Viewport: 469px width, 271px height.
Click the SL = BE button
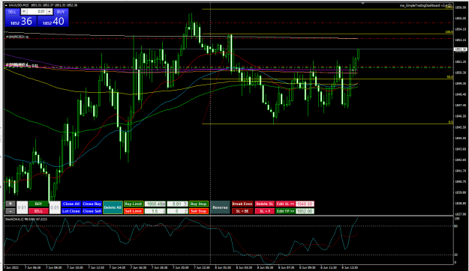click(x=242, y=211)
